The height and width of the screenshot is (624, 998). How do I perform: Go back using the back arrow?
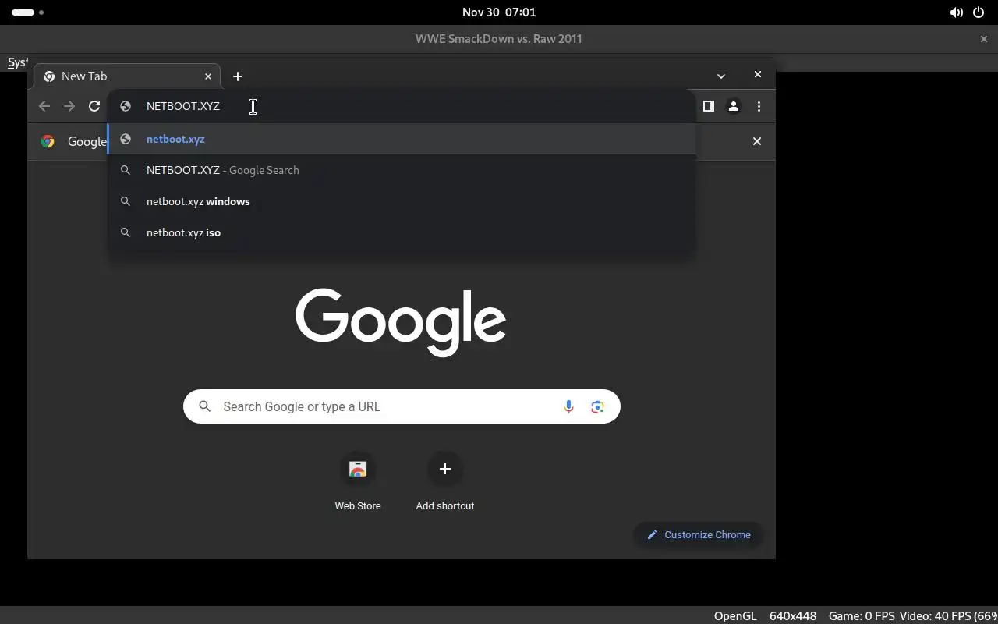[44, 106]
